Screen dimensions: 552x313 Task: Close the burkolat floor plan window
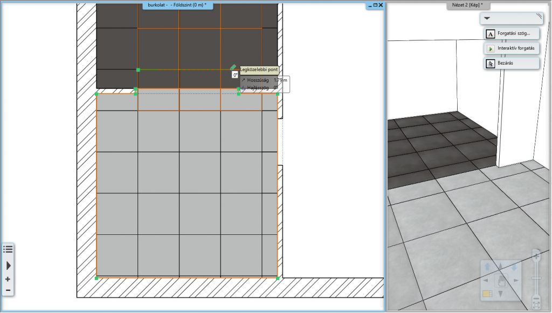click(x=381, y=5)
